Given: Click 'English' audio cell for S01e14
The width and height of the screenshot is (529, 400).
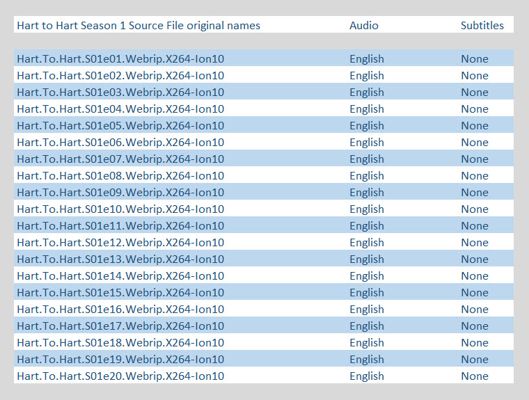Looking at the screenshot, I should [x=367, y=276].
